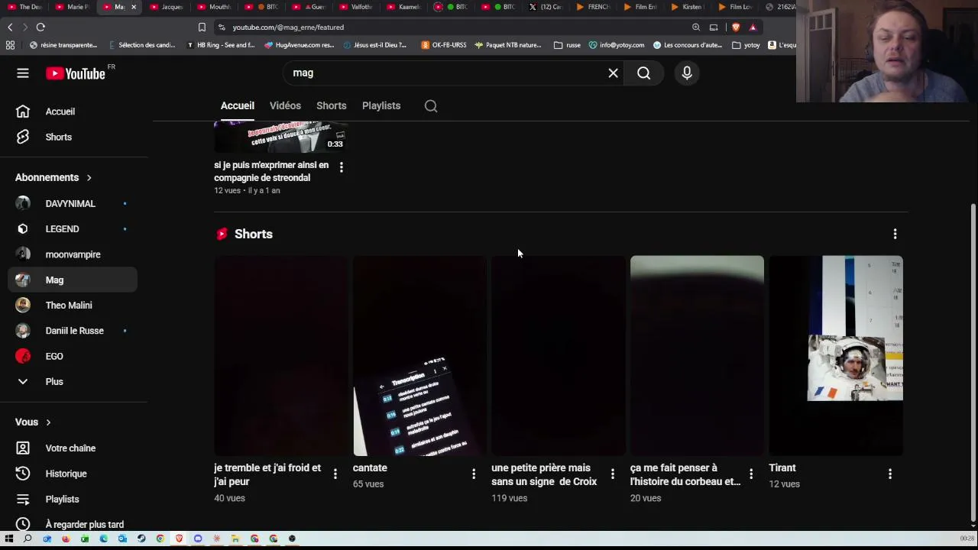Image resolution: width=978 pixels, height=550 pixels.
Task: Clear the search box with the X
Action: [613, 73]
